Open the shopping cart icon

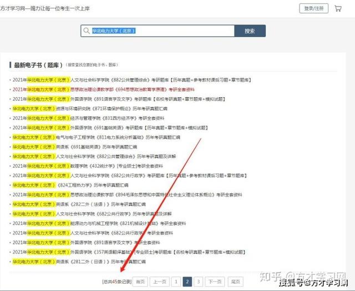338,9
